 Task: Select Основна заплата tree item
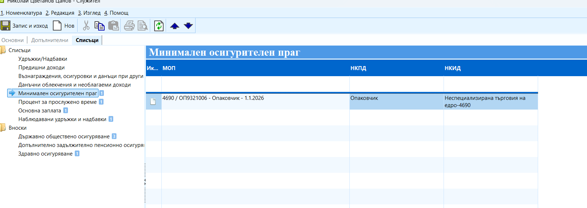tap(40, 111)
